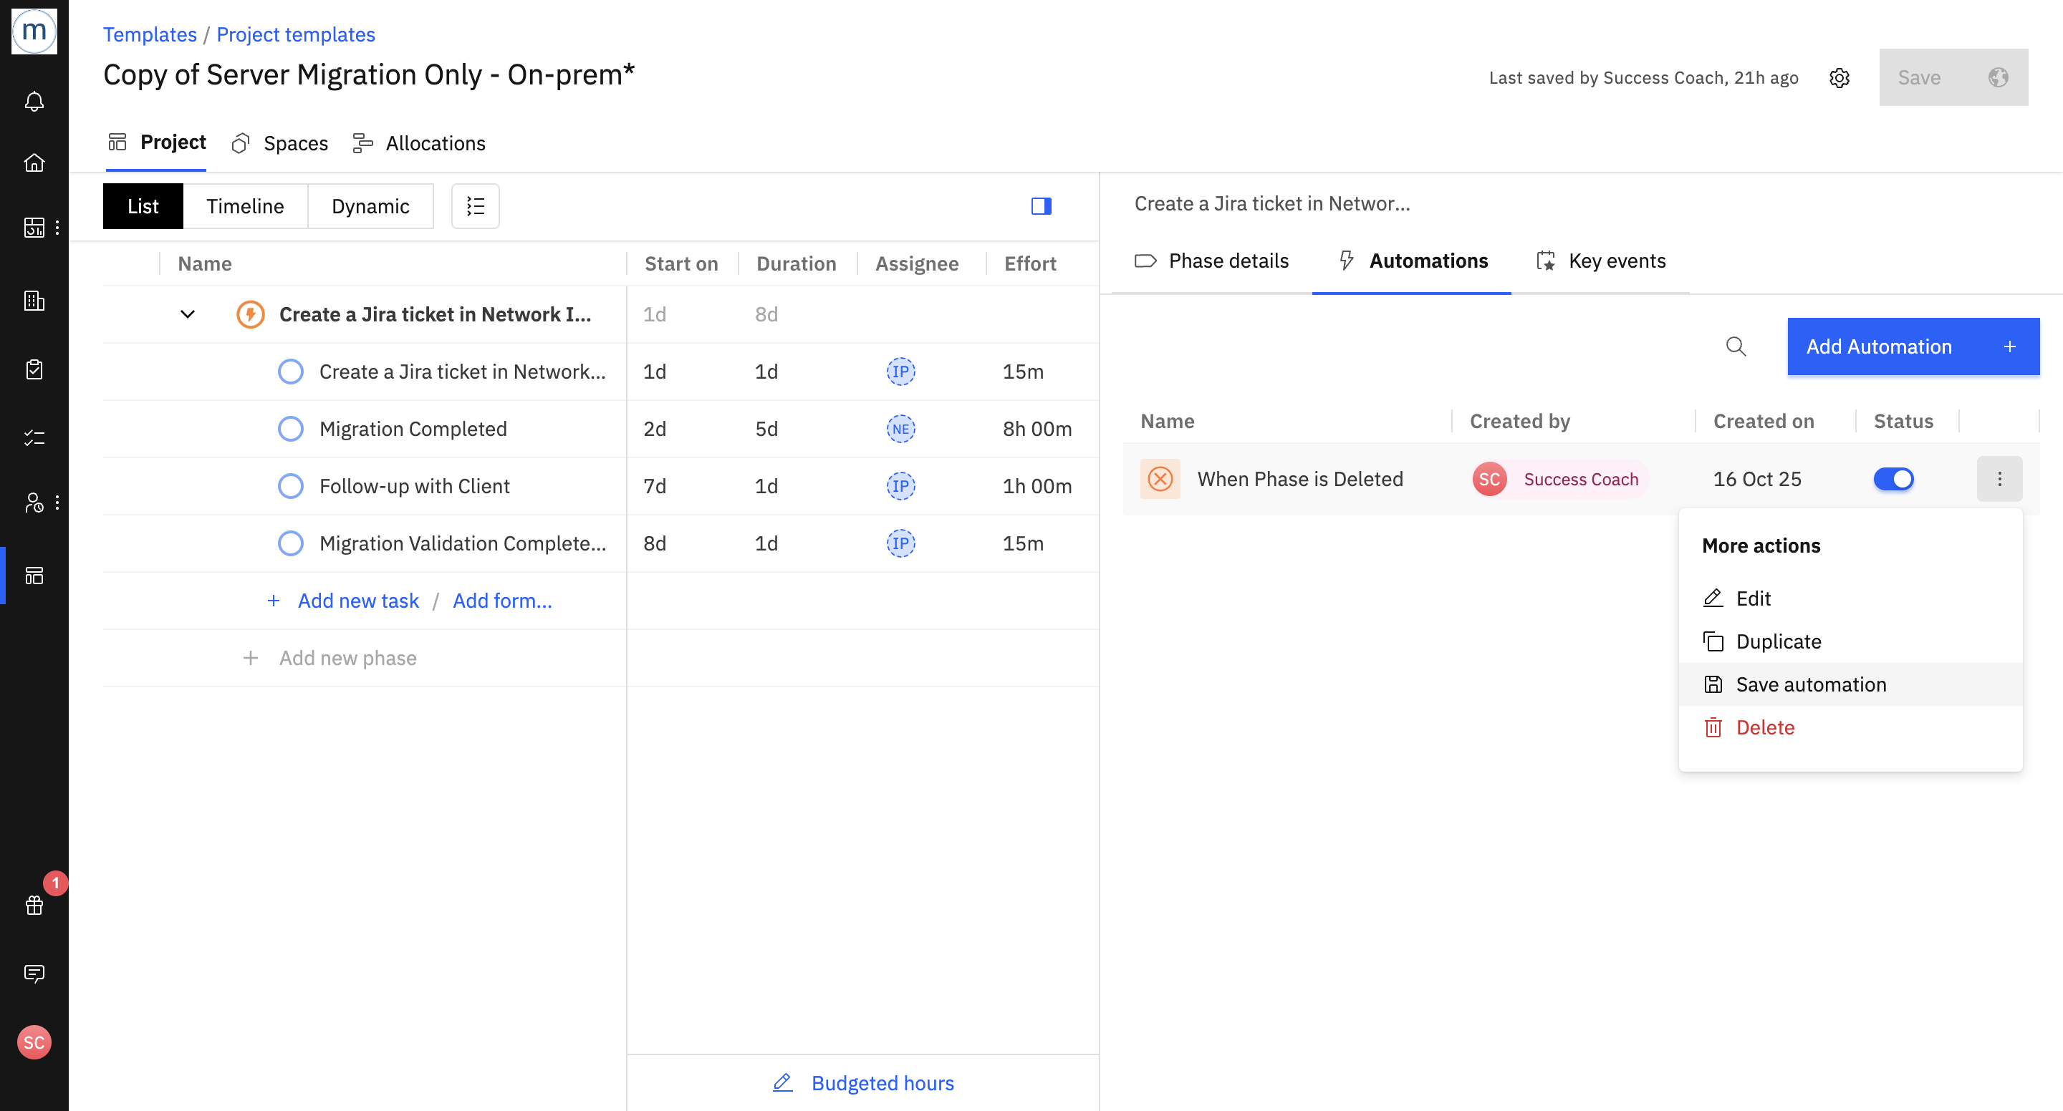2063x1111 pixels.
Task: Open the notifications bell icon
Action: click(34, 102)
